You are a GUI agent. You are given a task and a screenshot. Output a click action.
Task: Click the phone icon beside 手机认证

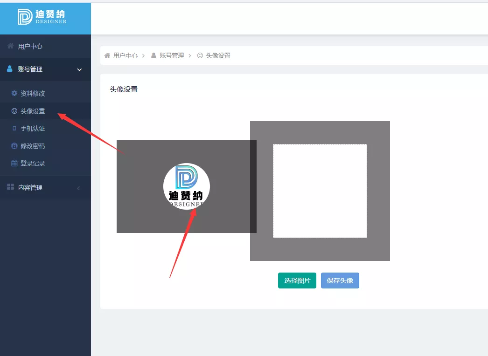pyautogui.click(x=14, y=128)
